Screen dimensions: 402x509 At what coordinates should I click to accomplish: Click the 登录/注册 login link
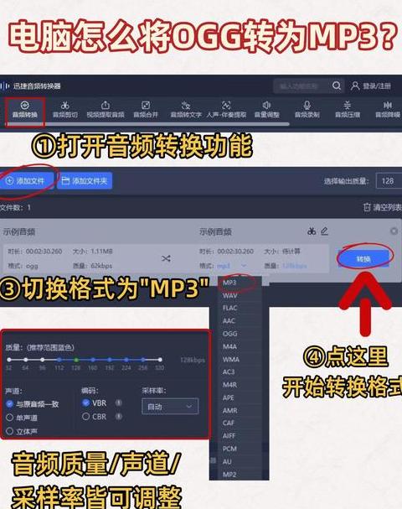click(377, 86)
